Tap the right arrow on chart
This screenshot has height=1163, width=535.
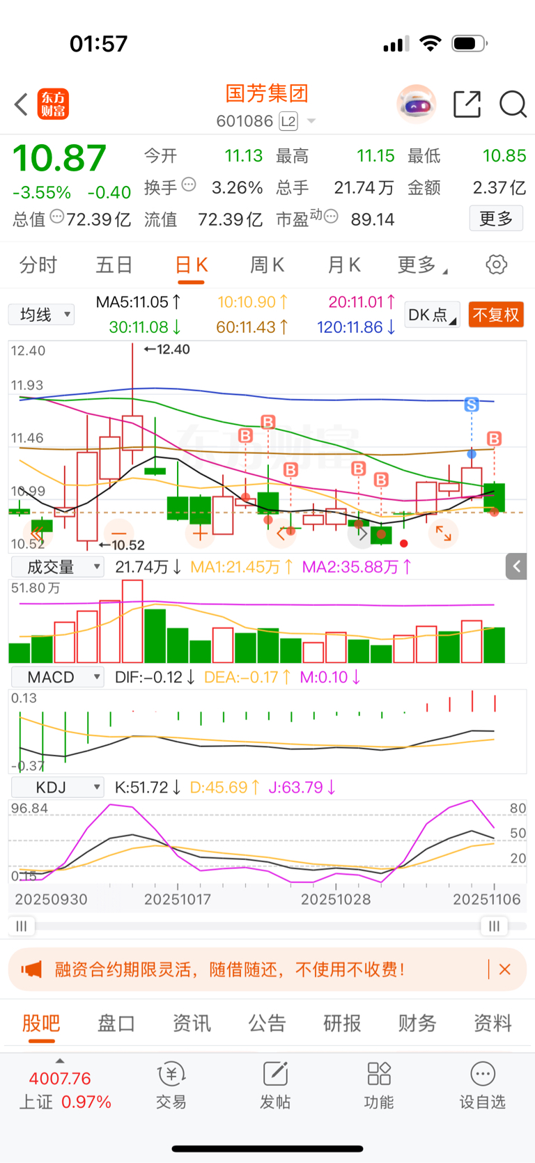tap(362, 534)
